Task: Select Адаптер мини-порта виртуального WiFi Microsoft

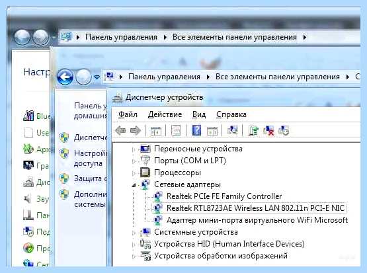Action: 257,220
